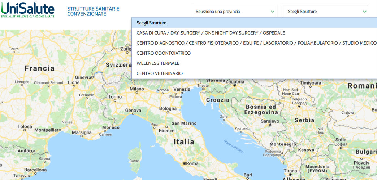Click the Italia country label on map
Viewport: 377px width, 180px height.
184,141
